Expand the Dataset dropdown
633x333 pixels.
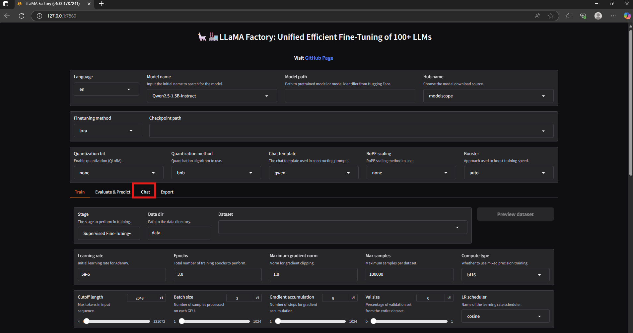tap(343, 227)
